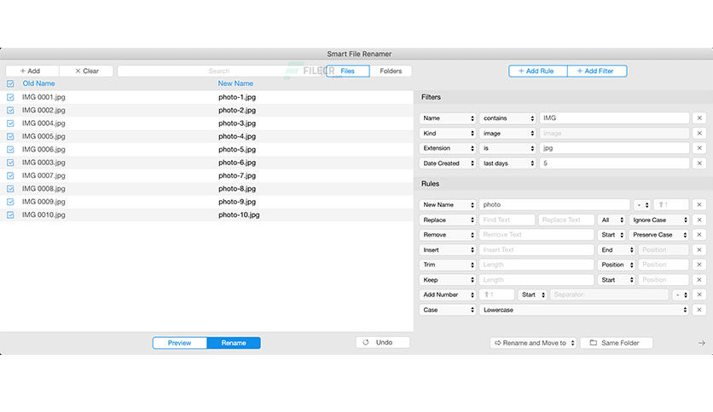Viewport: 713px width, 412px height.
Task: Open the New Name rule type dropdown
Action: pyautogui.click(x=448, y=204)
